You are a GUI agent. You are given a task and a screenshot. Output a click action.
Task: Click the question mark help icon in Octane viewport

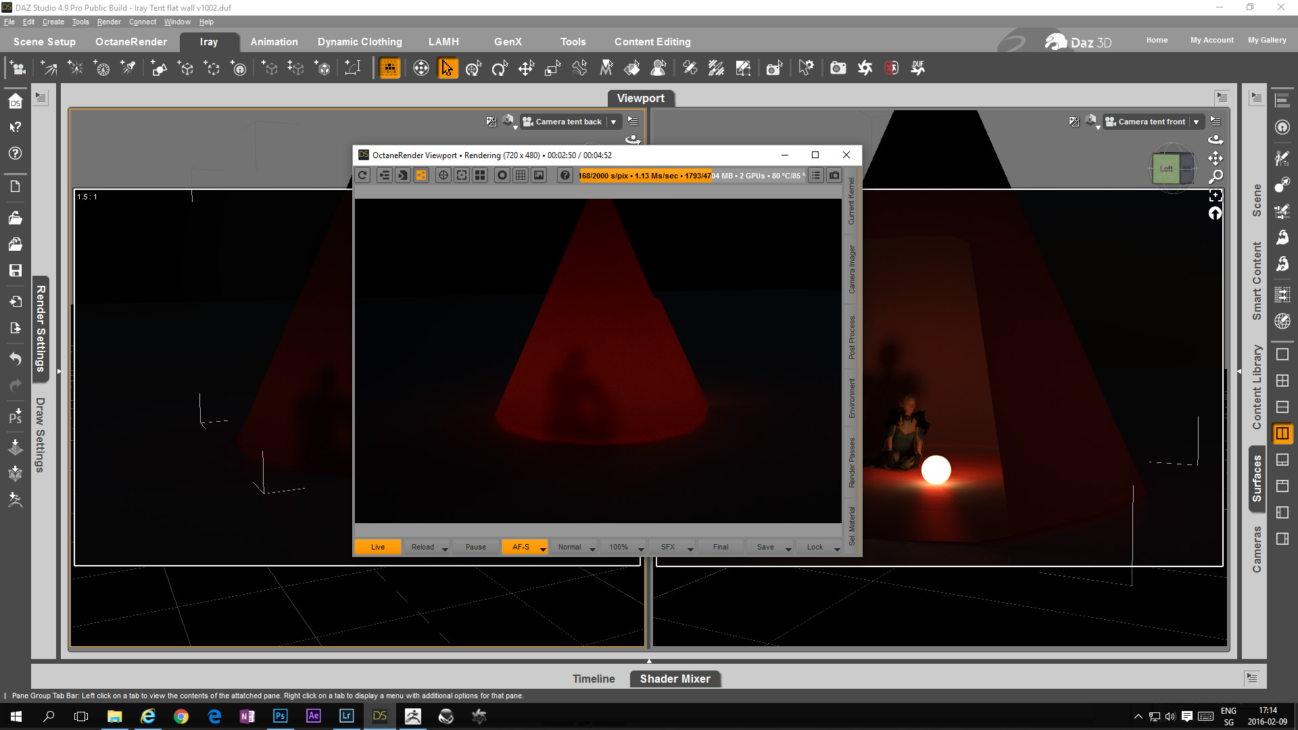click(565, 176)
